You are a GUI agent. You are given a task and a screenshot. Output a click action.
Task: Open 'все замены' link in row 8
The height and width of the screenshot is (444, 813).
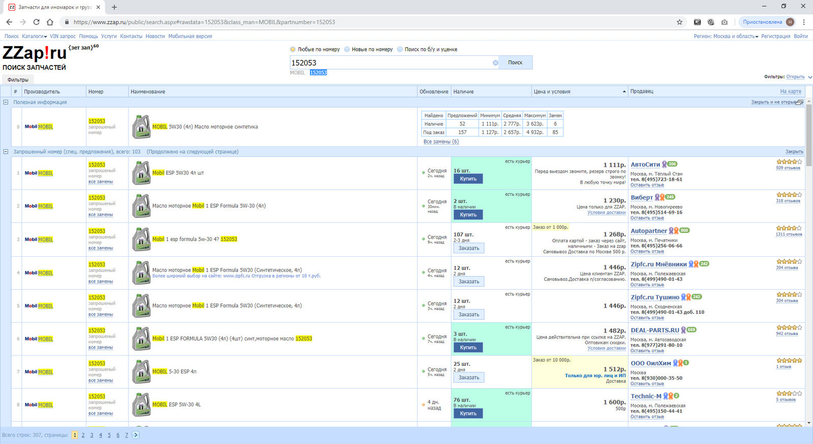101,414
